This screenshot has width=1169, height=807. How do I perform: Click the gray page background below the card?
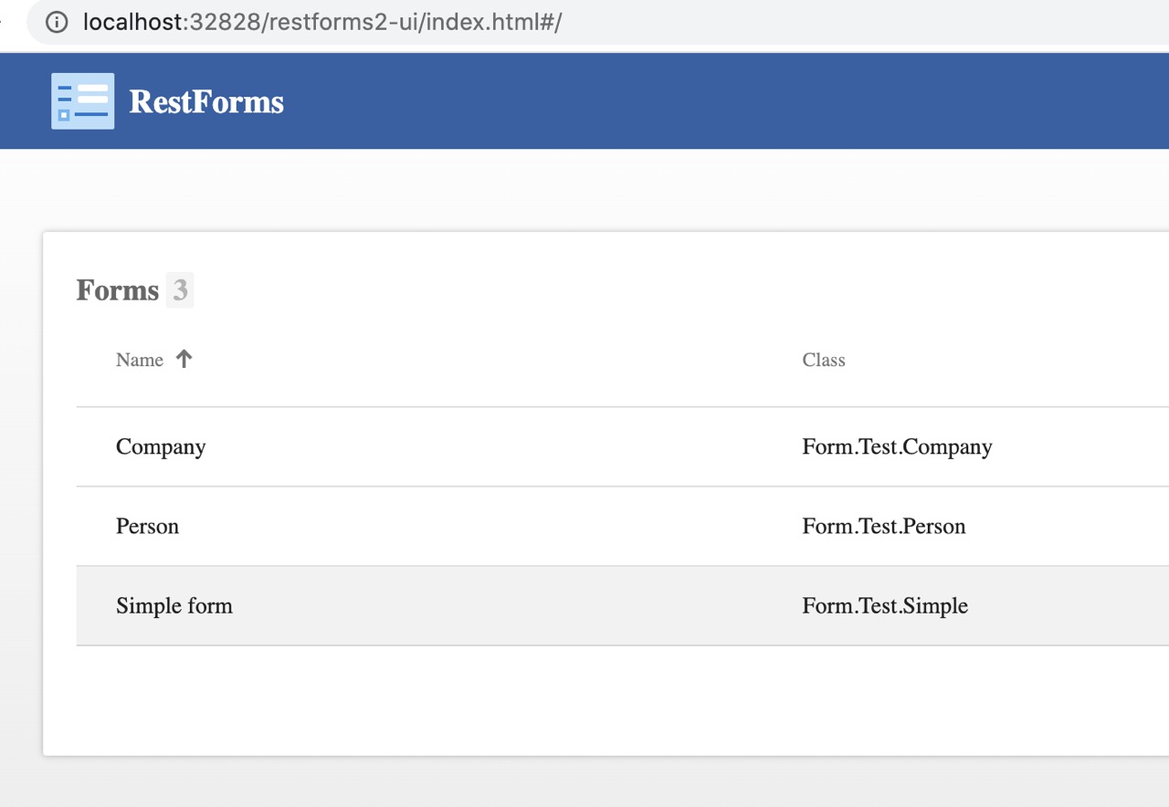coord(548,782)
